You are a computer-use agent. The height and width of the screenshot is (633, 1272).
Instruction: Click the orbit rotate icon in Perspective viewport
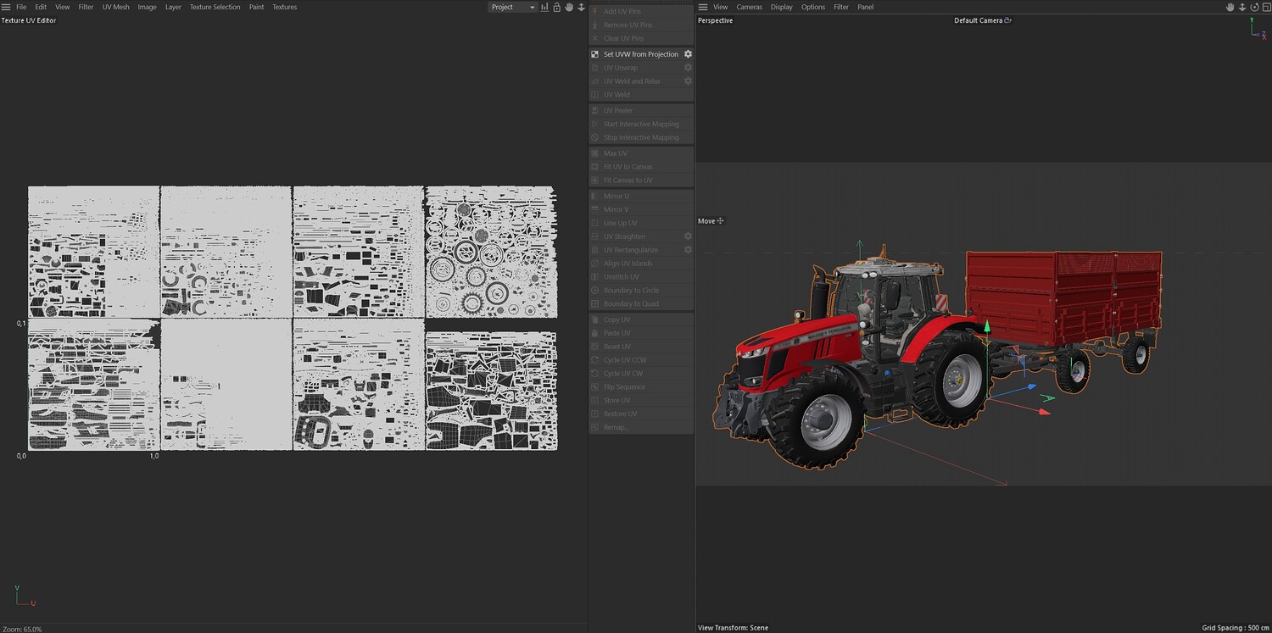coord(1254,7)
